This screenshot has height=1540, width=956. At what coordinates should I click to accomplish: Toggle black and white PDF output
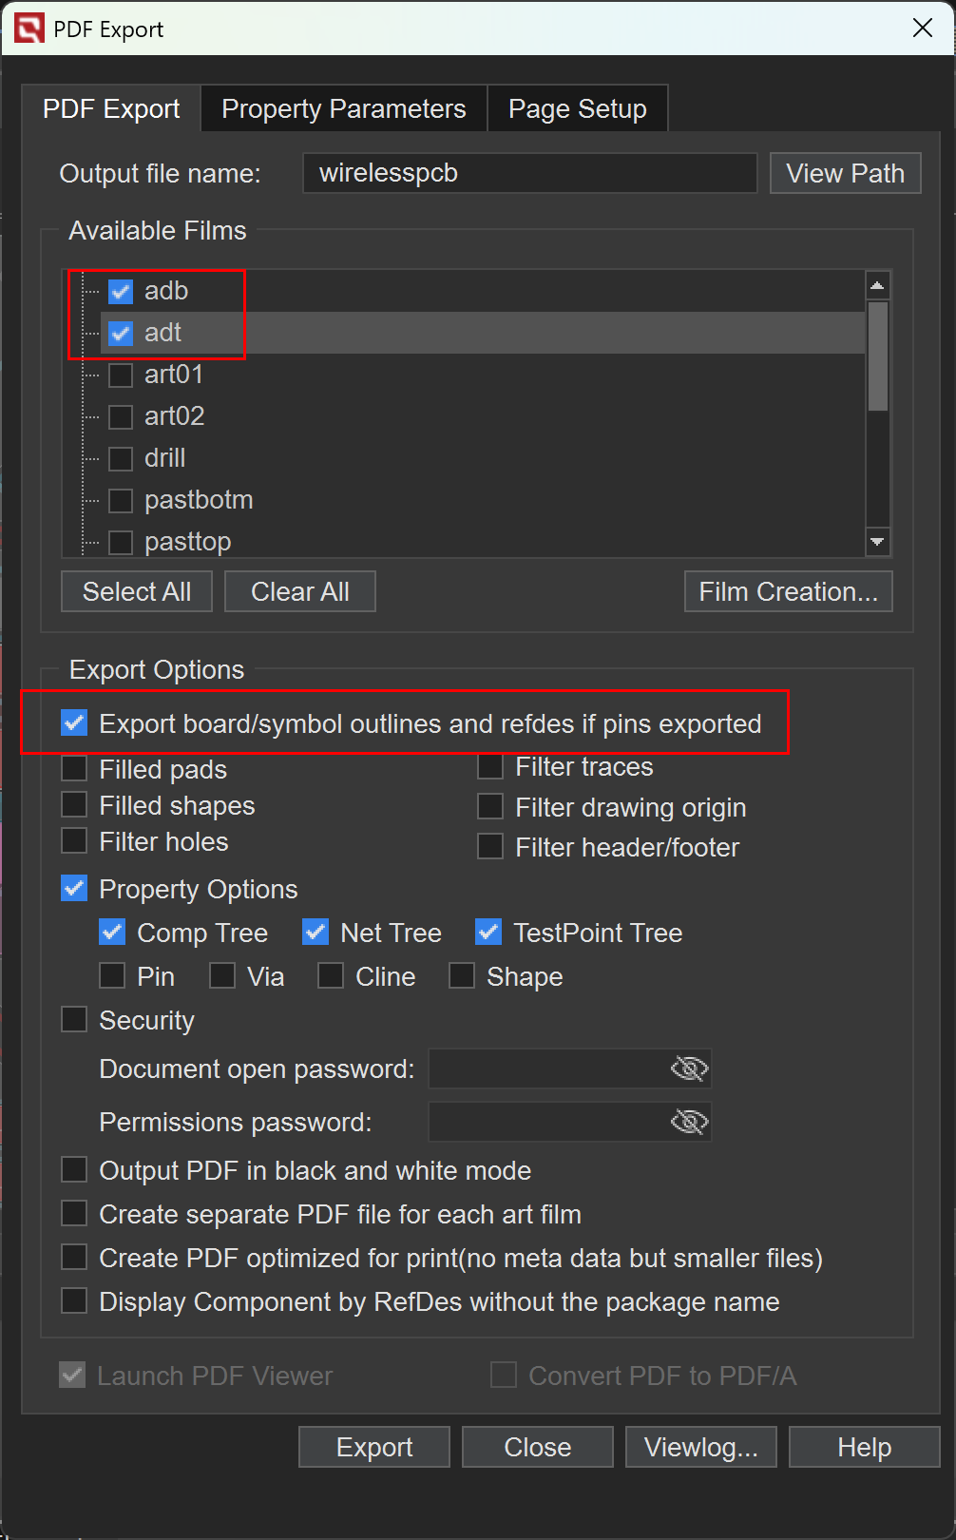74,1170
